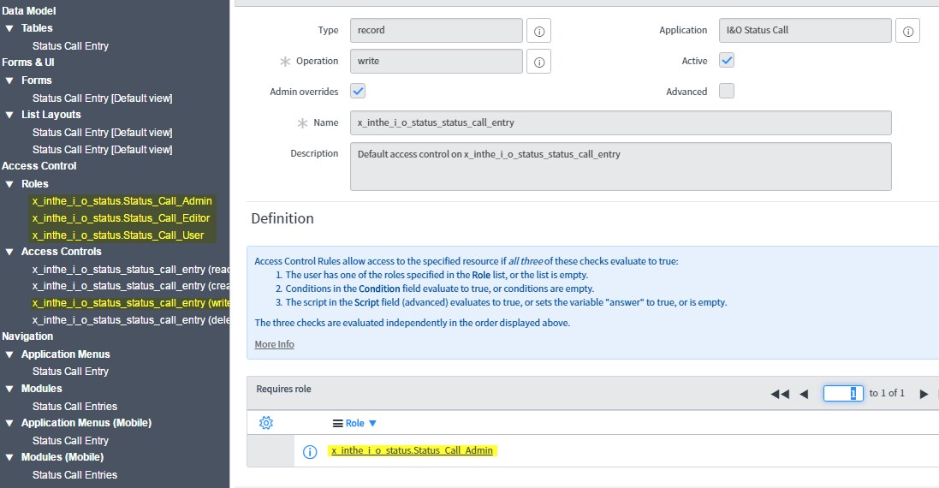Select Status Call Entry [Default view] under Forms

pos(103,98)
